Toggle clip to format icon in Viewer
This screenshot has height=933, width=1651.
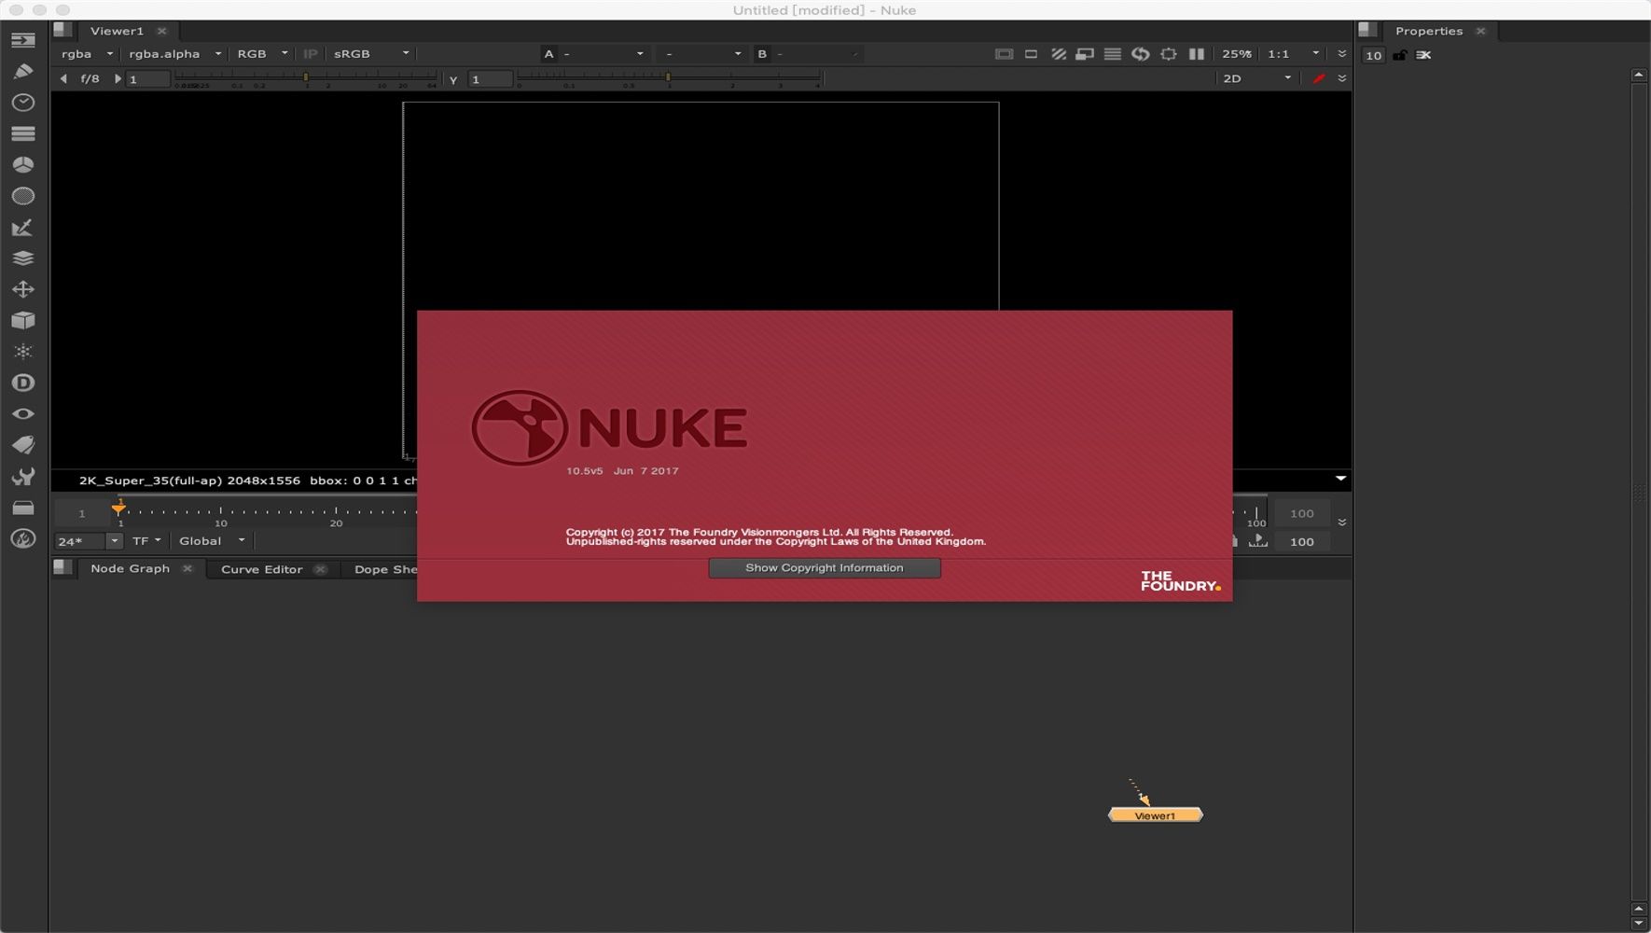(1004, 54)
